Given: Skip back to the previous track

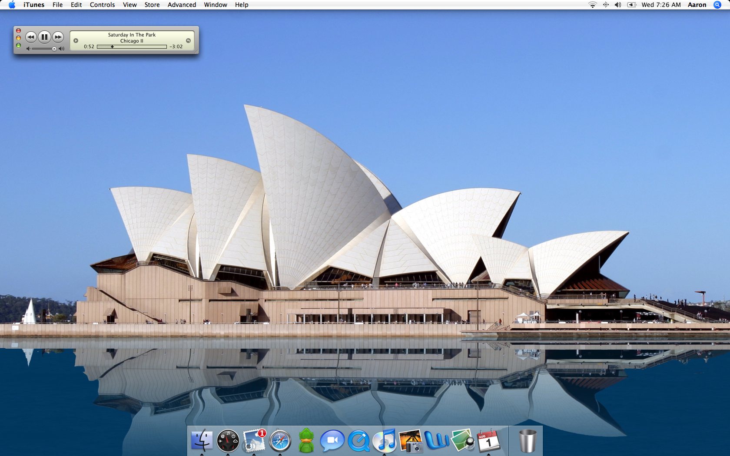Looking at the screenshot, I should click(x=31, y=37).
